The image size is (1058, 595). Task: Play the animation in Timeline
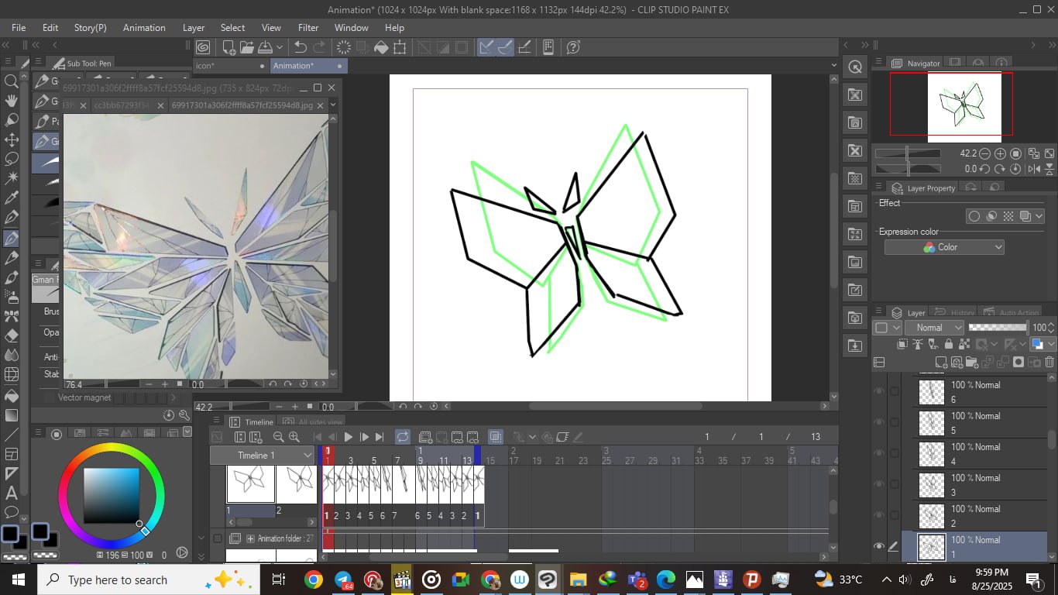click(x=348, y=437)
